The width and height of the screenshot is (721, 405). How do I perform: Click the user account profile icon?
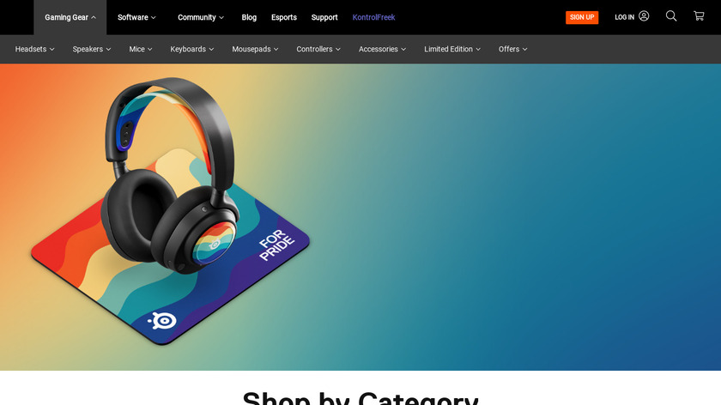click(x=644, y=16)
